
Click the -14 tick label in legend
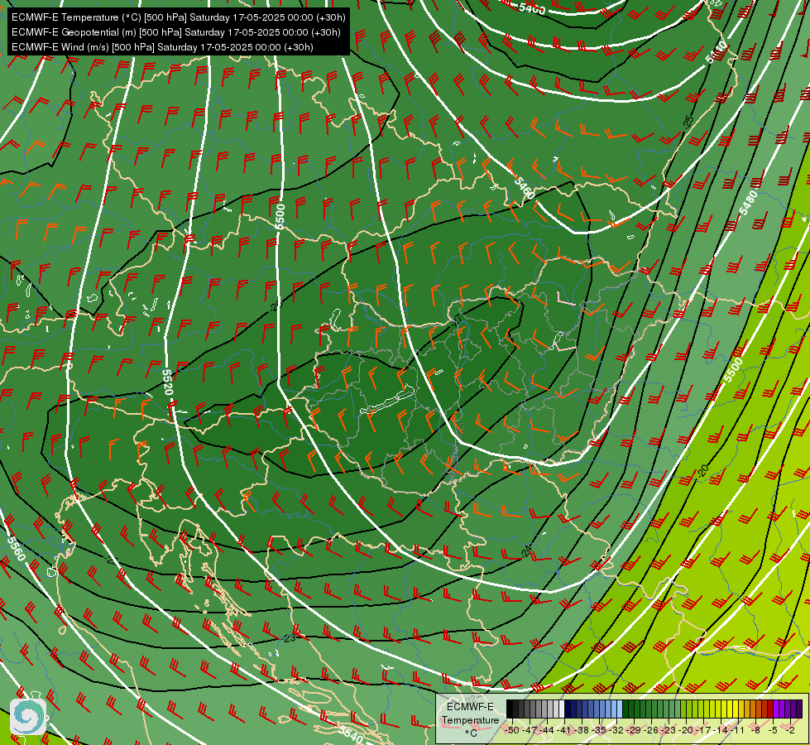pyautogui.click(x=721, y=730)
